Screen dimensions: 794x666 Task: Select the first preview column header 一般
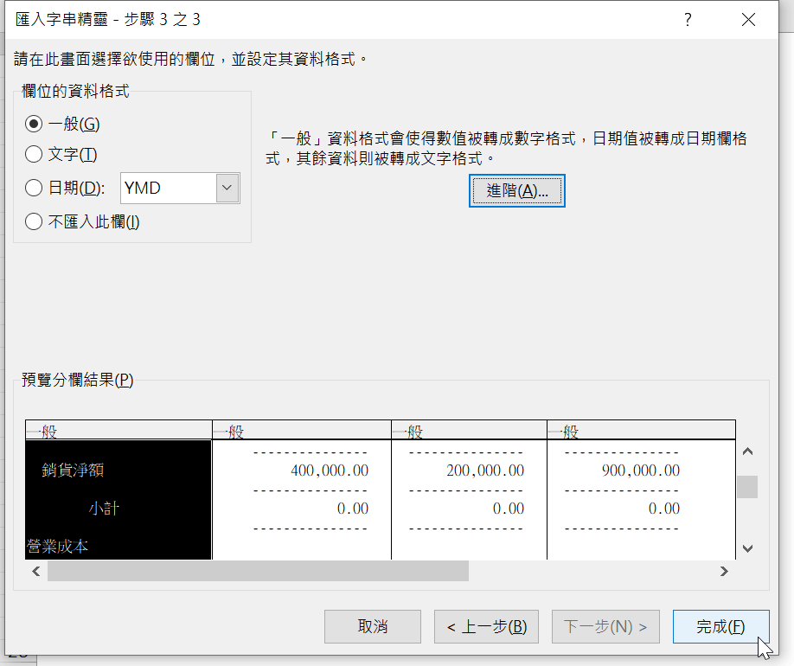(x=118, y=431)
